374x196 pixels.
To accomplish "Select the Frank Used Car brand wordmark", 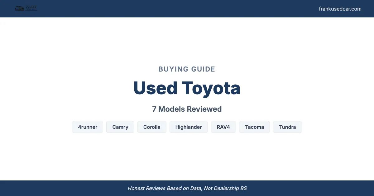I will tap(31, 7).
